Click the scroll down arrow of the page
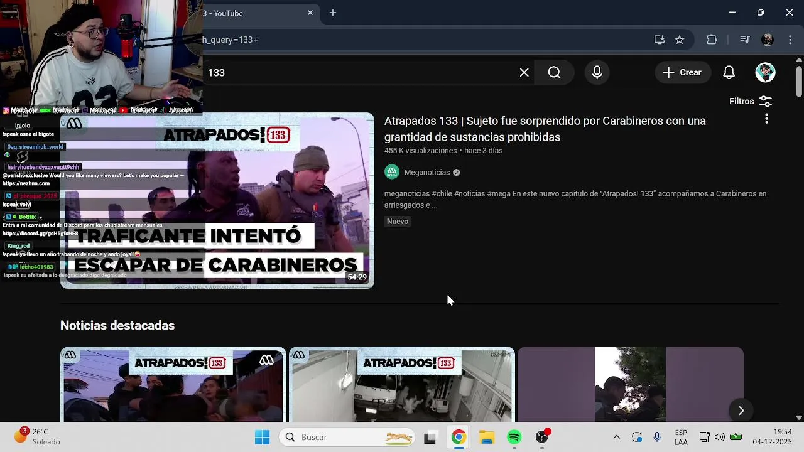The width and height of the screenshot is (804, 452). [799, 417]
